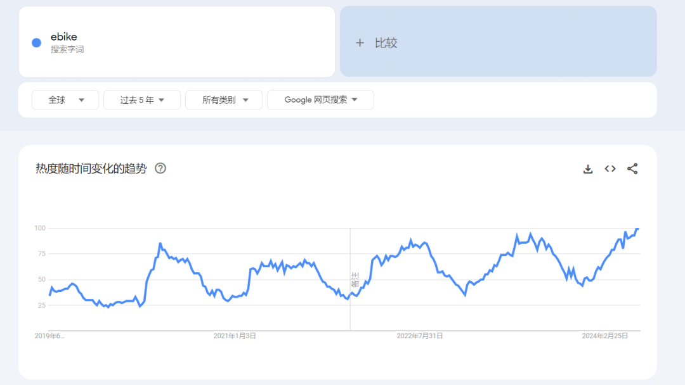Share the interest over time chart
Image resolution: width=685 pixels, height=385 pixels.
(x=632, y=168)
